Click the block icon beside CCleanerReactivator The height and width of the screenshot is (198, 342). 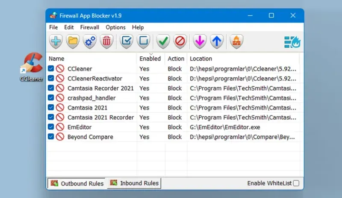pos(60,78)
